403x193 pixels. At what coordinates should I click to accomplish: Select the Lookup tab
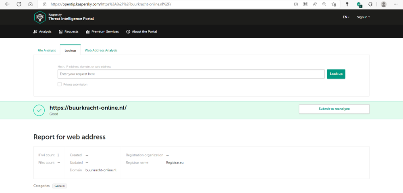coord(70,51)
